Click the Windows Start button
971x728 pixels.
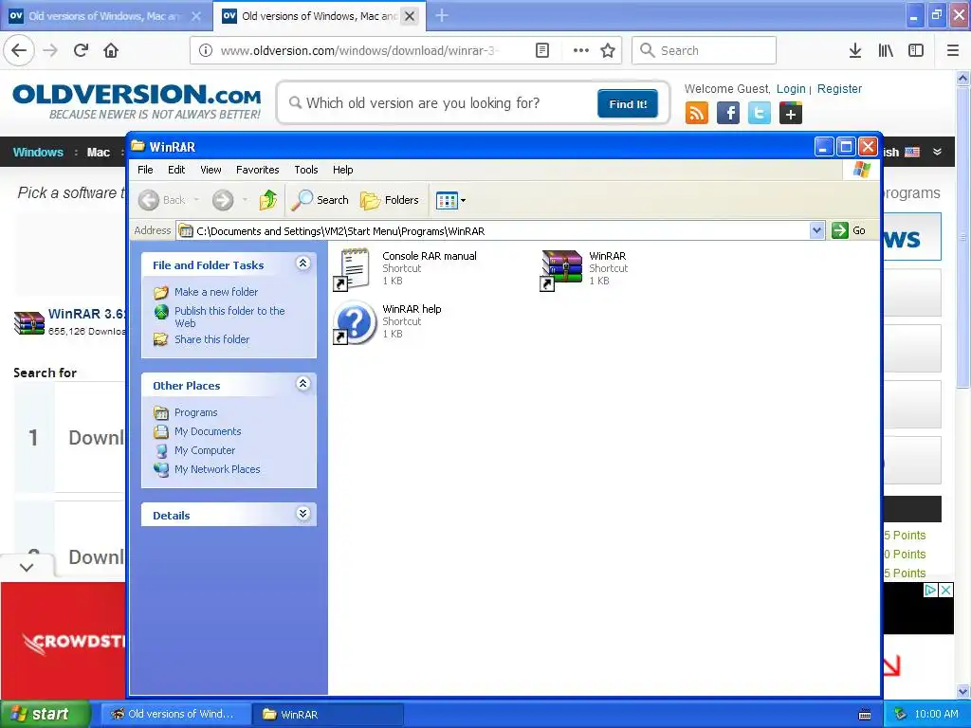[46, 714]
